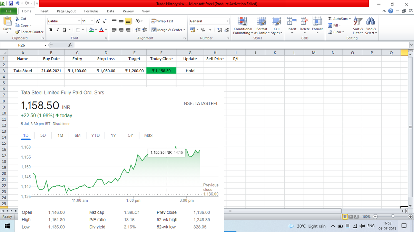Open the Insert function fx dialog

tap(70, 45)
